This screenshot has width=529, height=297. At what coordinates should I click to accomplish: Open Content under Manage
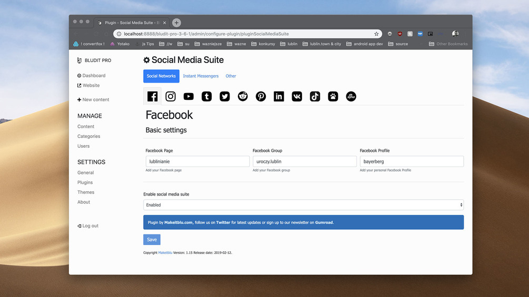86,126
